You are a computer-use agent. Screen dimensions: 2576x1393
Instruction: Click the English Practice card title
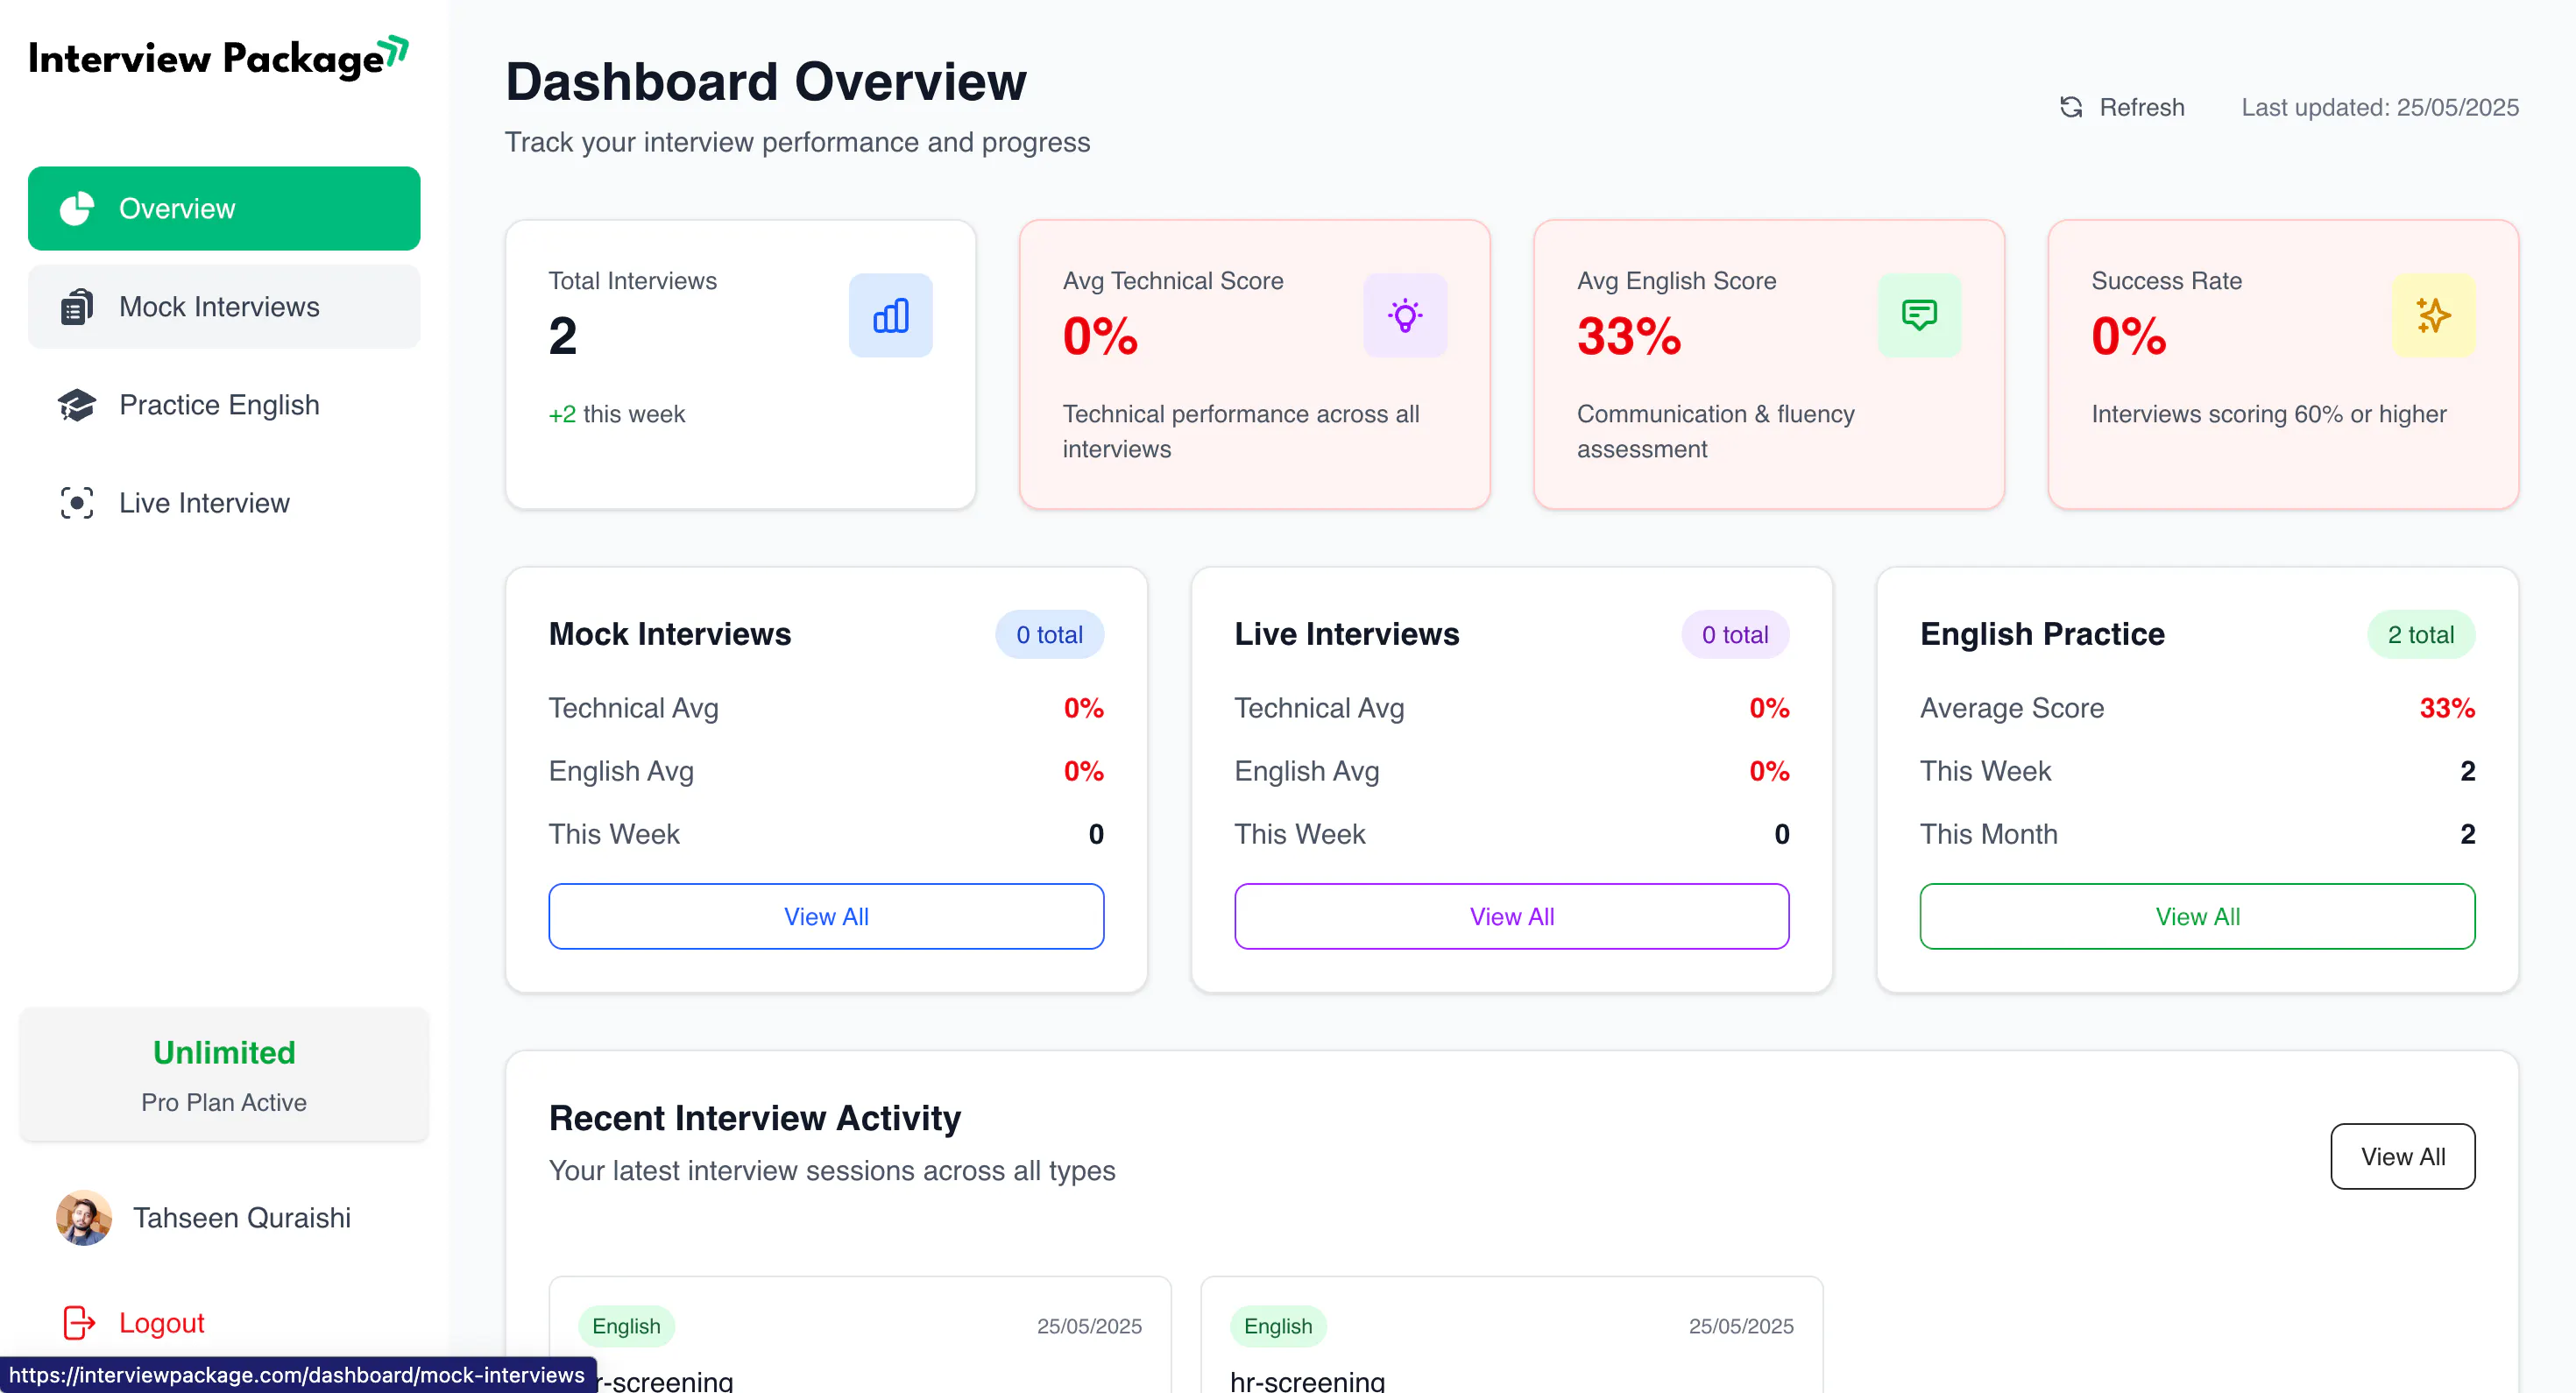coord(2042,634)
